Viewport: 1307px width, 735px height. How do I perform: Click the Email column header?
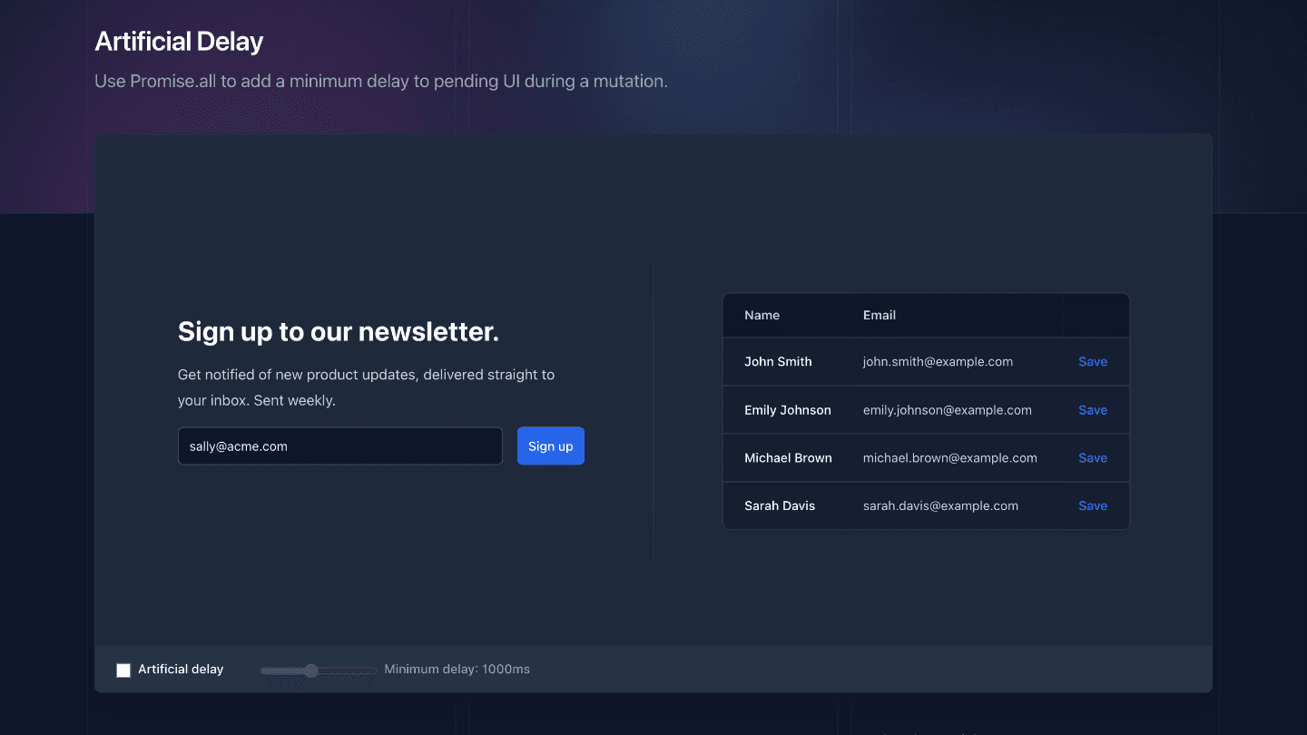pos(879,316)
